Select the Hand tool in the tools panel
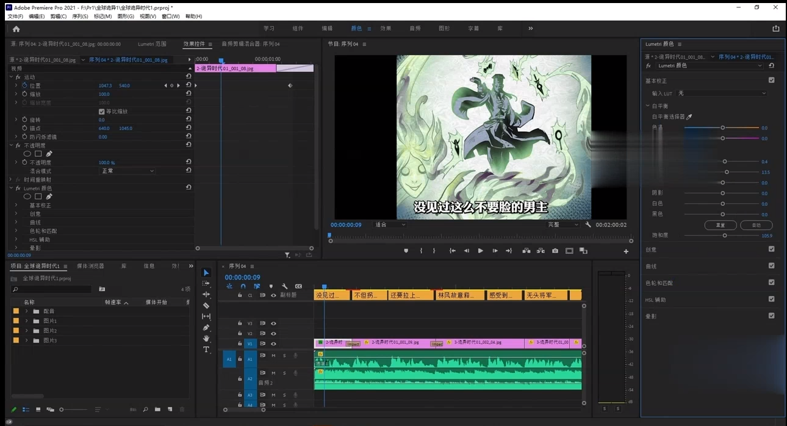This screenshot has width=787, height=426. pos(206,338)
